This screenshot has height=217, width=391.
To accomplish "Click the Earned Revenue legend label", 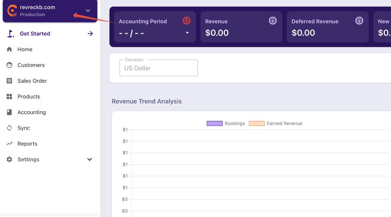I will [285, 123].
